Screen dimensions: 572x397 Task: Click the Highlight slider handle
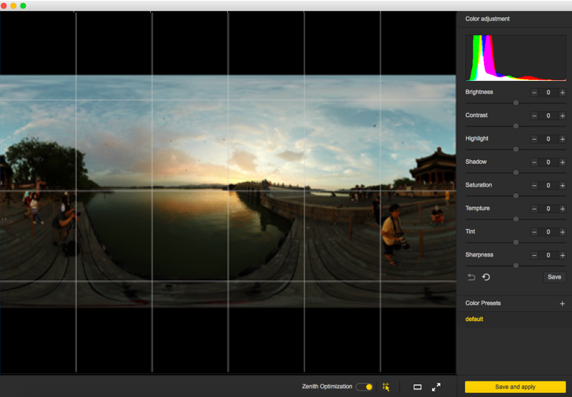tap(515, 149)
